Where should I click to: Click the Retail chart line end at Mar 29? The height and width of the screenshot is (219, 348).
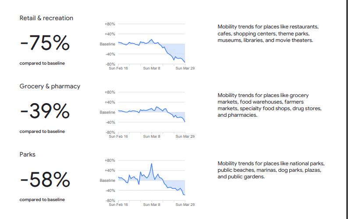185,62
